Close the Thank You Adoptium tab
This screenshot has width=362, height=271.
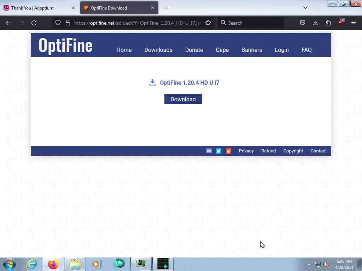tap(73, 8)
